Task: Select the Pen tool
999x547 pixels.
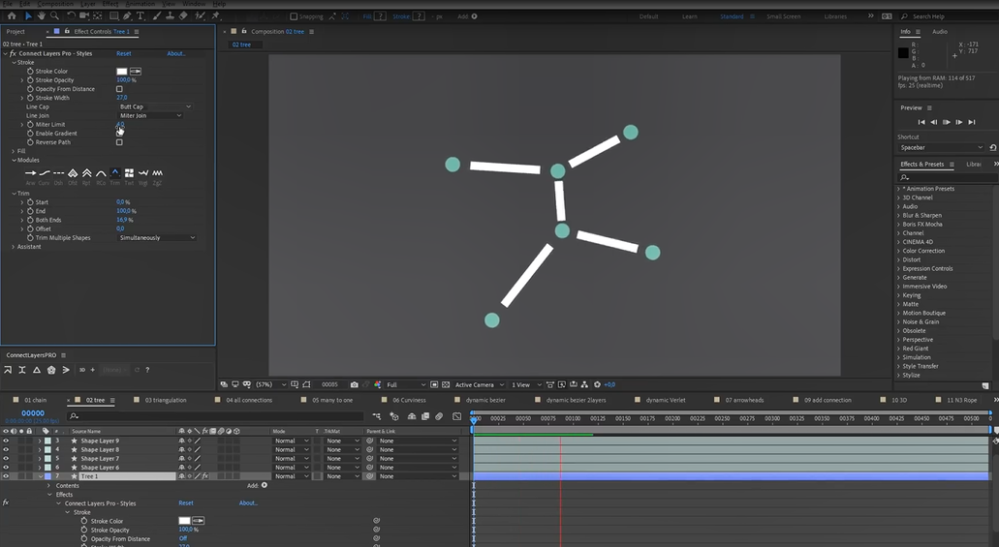Action: tap(127, 15)
